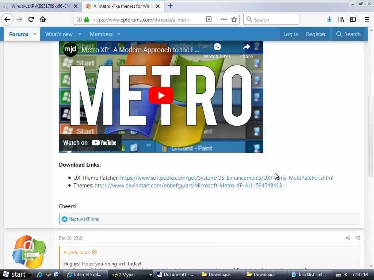Open the forum Search button
The width and height of the screenshot is (374, 280).
tap(348, 34)
